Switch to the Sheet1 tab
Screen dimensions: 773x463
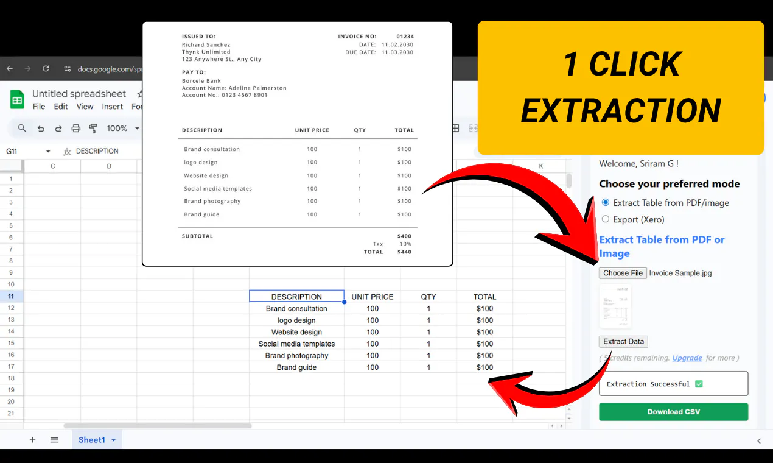(x=92, y=440)
